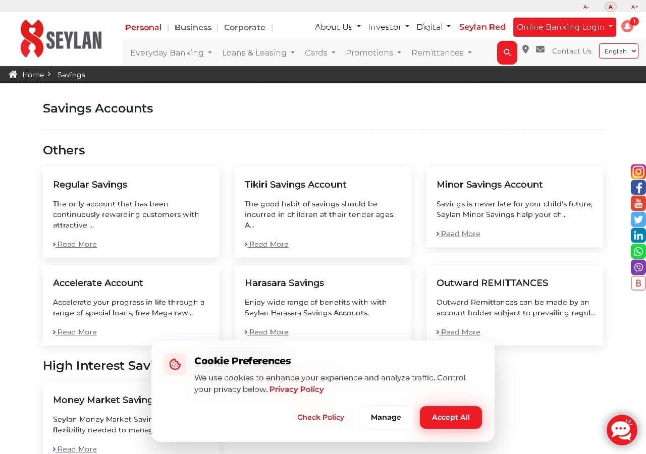646x454 pixels.
Task: Open the Seylan Red link
Action: tap(482, 27)
